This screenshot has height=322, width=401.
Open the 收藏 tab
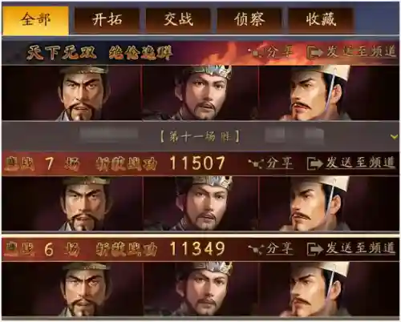tap(321, 20)
